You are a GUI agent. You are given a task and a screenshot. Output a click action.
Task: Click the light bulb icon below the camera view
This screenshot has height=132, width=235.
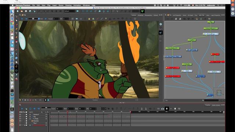coord(20,100)
